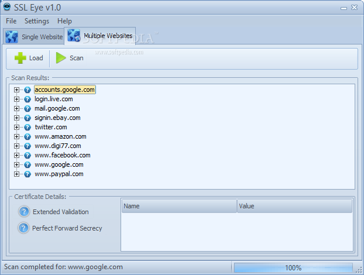Click status icon beside www.paypal.com
The height and width of the screenshot is (275, 364).
coord(28,174)
